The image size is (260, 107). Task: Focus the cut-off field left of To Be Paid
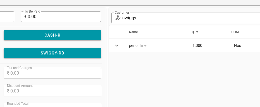click(7, 16)
